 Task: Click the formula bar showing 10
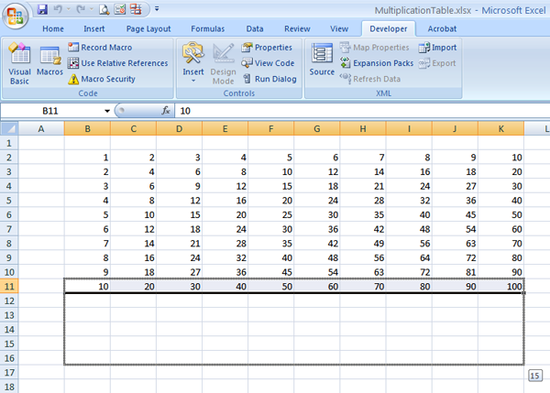click(x=362, y=111)
